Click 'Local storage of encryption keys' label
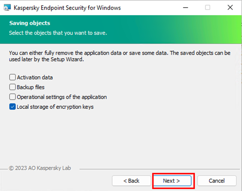The image size is (242, 191). pyautogui.click(x=55, y=107)
